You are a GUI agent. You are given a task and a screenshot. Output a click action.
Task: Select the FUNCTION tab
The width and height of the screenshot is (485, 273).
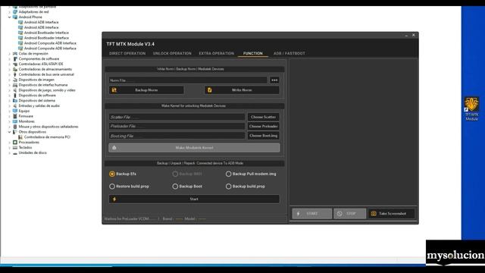(252, 53)
